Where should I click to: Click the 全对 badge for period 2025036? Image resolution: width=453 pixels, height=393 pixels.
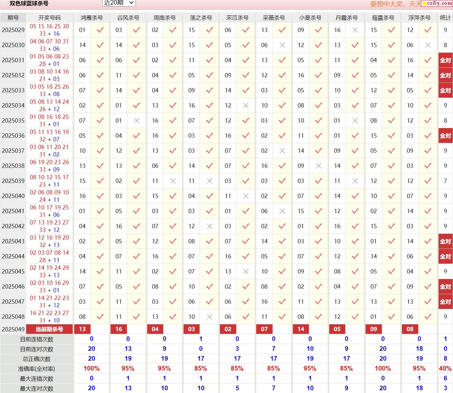pyautogui.click(x=445, y=136)
